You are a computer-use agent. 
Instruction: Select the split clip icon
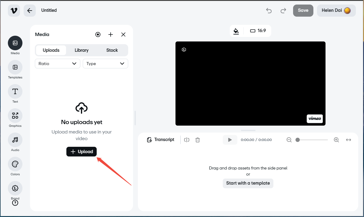186,140
